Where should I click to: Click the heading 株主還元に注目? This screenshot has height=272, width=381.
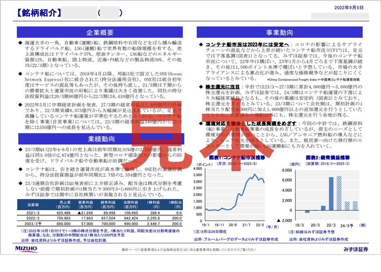222,87
